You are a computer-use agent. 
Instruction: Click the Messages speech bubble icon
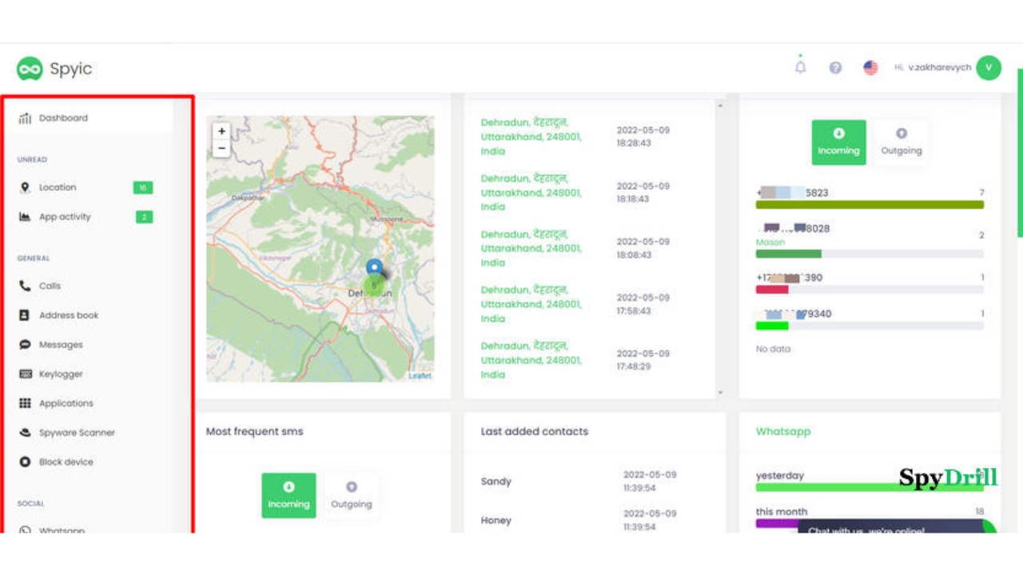click(x=25, y=345)
